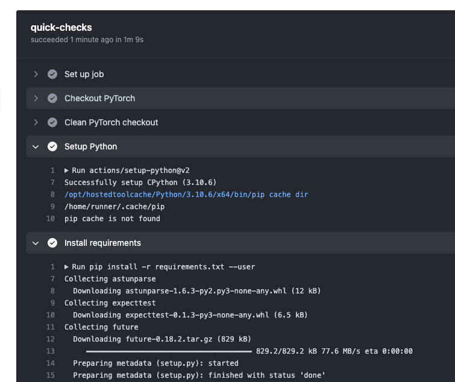Click the Checkout PyTorch step label
The height and width of the screenshot is (382, 455).
pyautogui.click(x=99, y=98)
